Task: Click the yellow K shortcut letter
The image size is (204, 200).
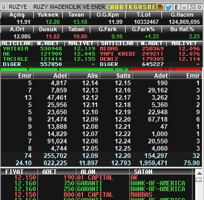Action: (131, 7)
